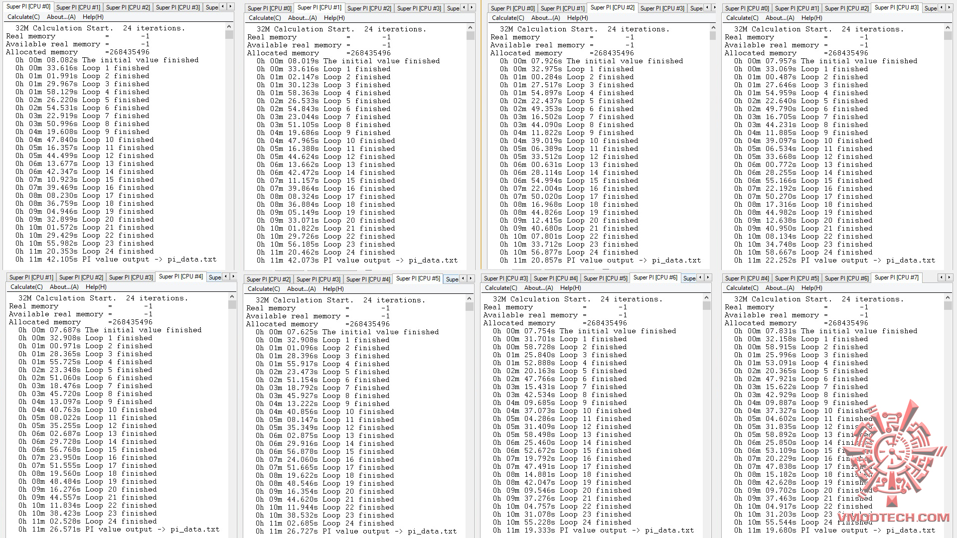Image resolution: width=957 pixels, height=538 pixels.
Task: Click tab scroll left arrow in CPU #5 active window
Action: 463,278
